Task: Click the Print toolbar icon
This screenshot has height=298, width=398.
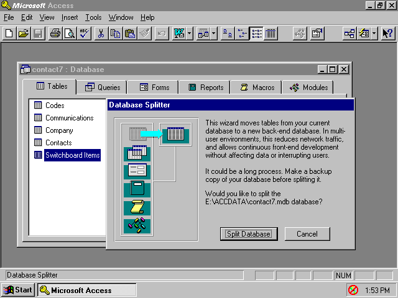Action: tap(55, 34)
